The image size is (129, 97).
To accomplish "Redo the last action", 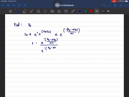I will 110,5.
